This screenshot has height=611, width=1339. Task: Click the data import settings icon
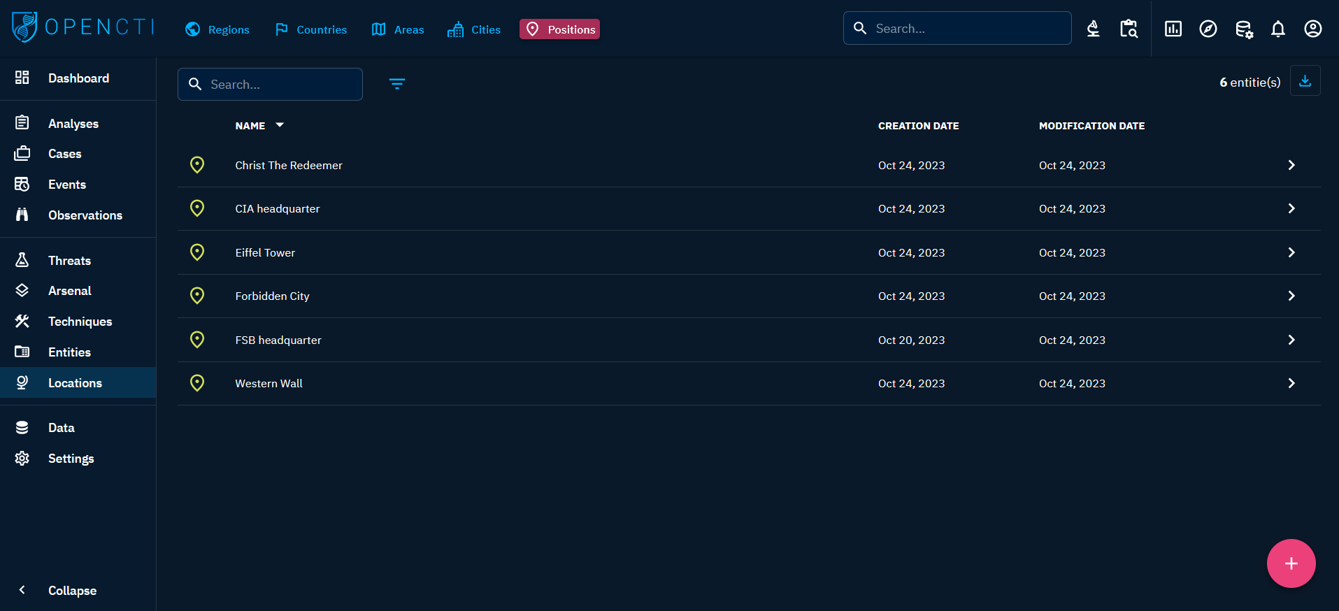coord(1243,29)
